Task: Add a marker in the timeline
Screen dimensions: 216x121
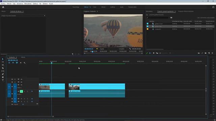Action: click(21, 63)
